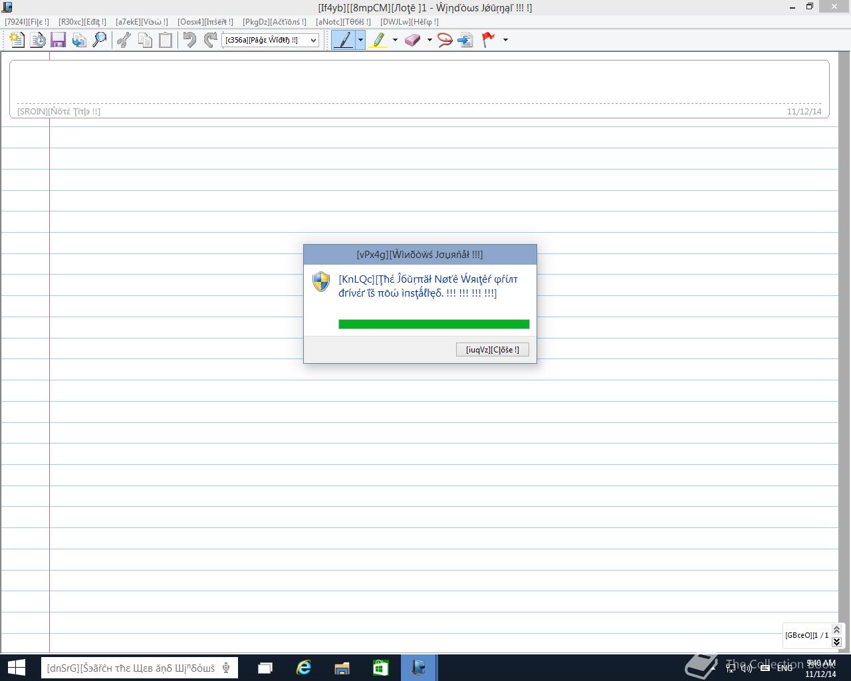Open the View menu
851x681 pixels.
coord(142,22)
